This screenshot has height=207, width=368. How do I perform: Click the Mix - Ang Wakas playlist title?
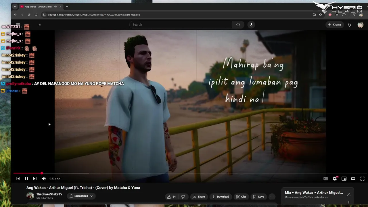point(314,193)
